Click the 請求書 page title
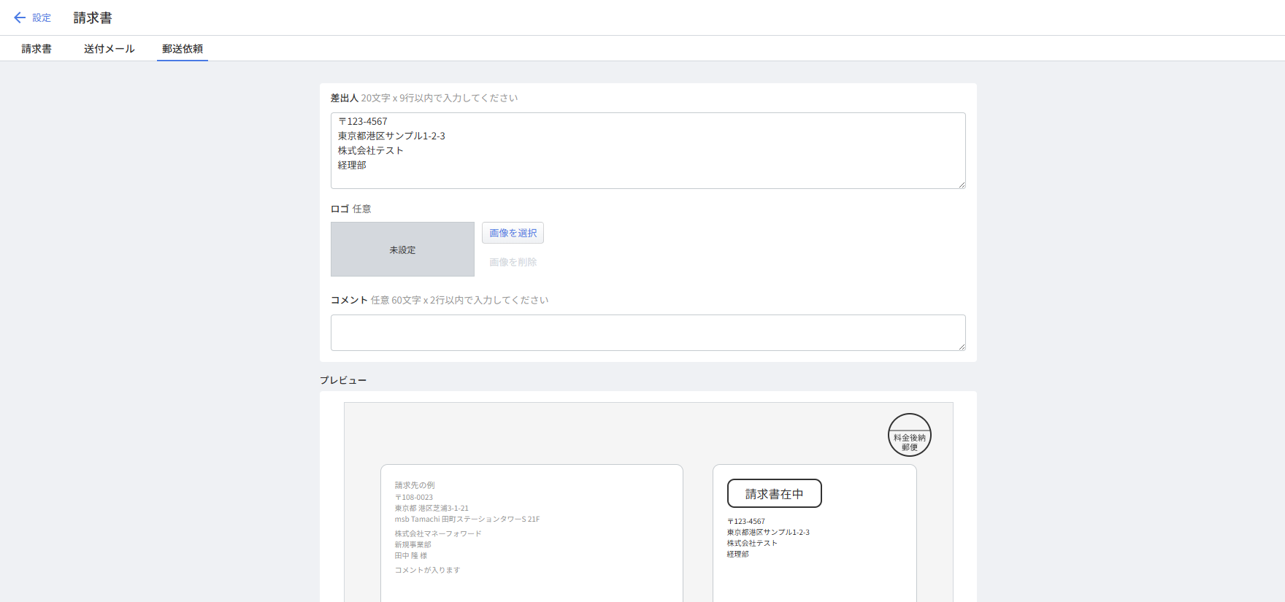Screen dimensions: 1285x602 (x=93, y=18)
